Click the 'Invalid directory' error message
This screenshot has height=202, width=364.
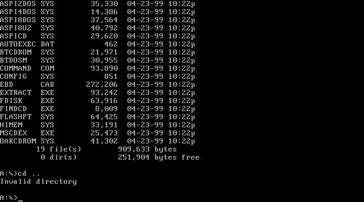[x=38, y=182]
